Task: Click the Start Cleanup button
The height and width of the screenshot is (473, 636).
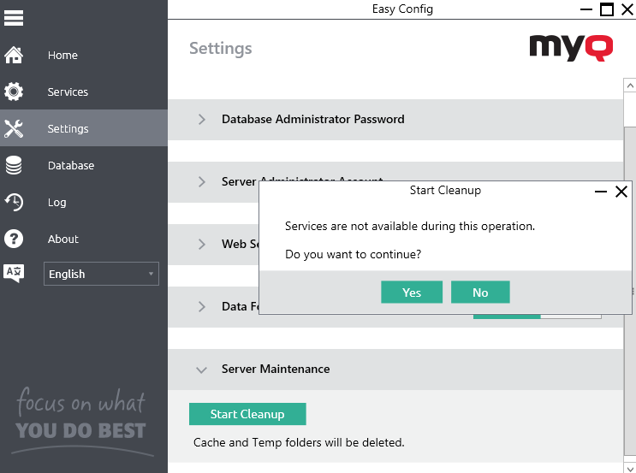Action: point(247,414)
